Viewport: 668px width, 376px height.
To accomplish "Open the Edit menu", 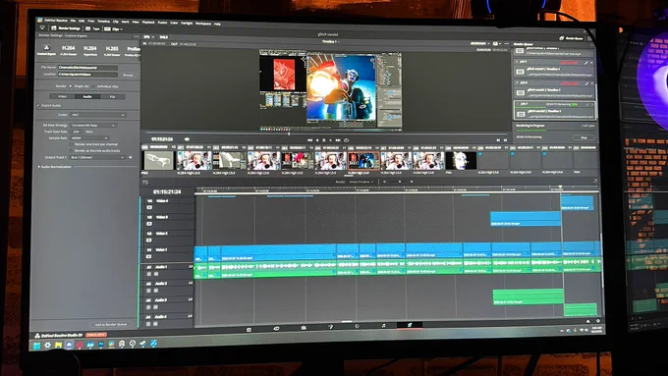I will coord(81,21).
